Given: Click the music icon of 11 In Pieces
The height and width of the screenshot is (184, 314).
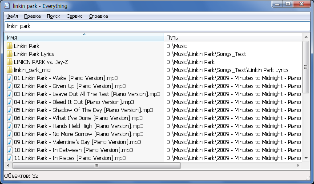Looking at the screenshot, I should pos(10,158).
